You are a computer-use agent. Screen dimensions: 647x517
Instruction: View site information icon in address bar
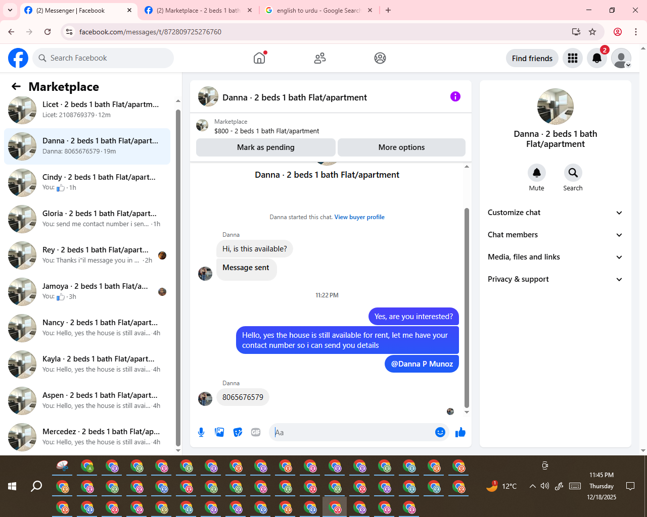tap(69, 32)
